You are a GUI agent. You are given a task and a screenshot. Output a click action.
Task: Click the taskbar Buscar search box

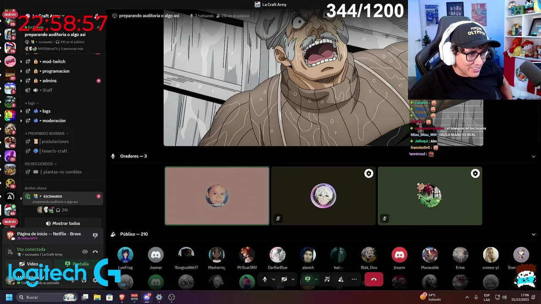[48, 297]
